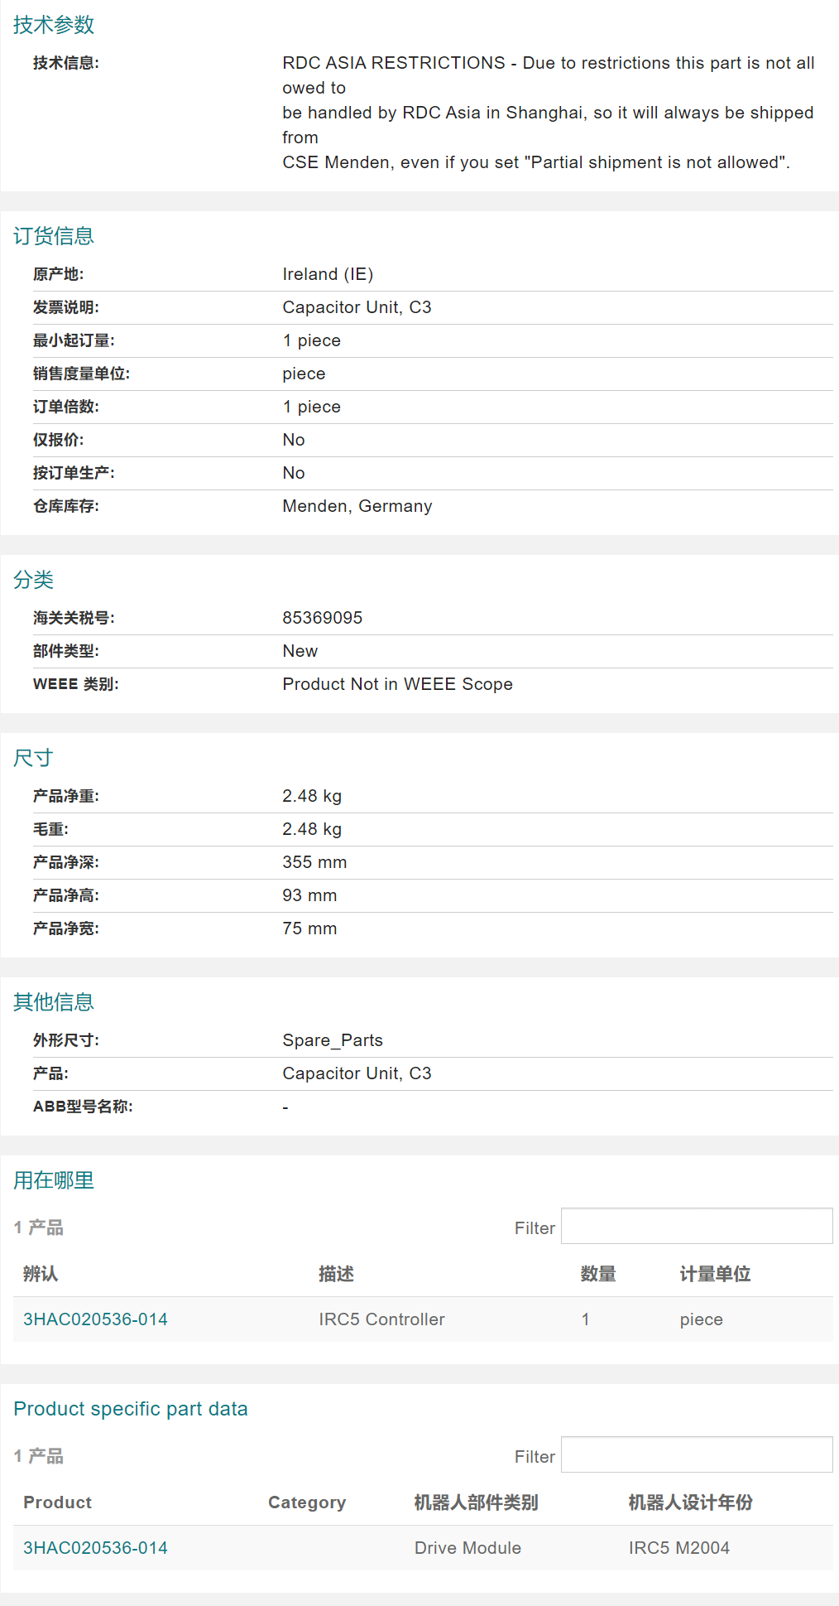The image size is (839, 1606).
Task: Sort by the 描述 column header
Action: (x=336, y=1274)
